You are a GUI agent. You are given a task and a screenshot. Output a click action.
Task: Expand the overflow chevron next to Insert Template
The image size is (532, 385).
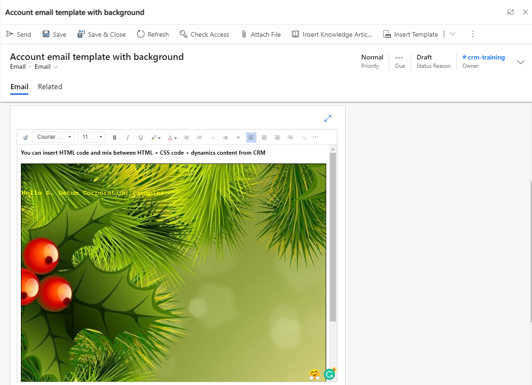pos(452,33)
